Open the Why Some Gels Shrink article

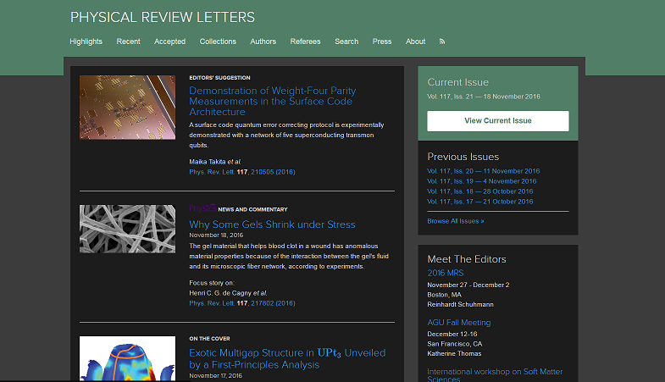272,224
